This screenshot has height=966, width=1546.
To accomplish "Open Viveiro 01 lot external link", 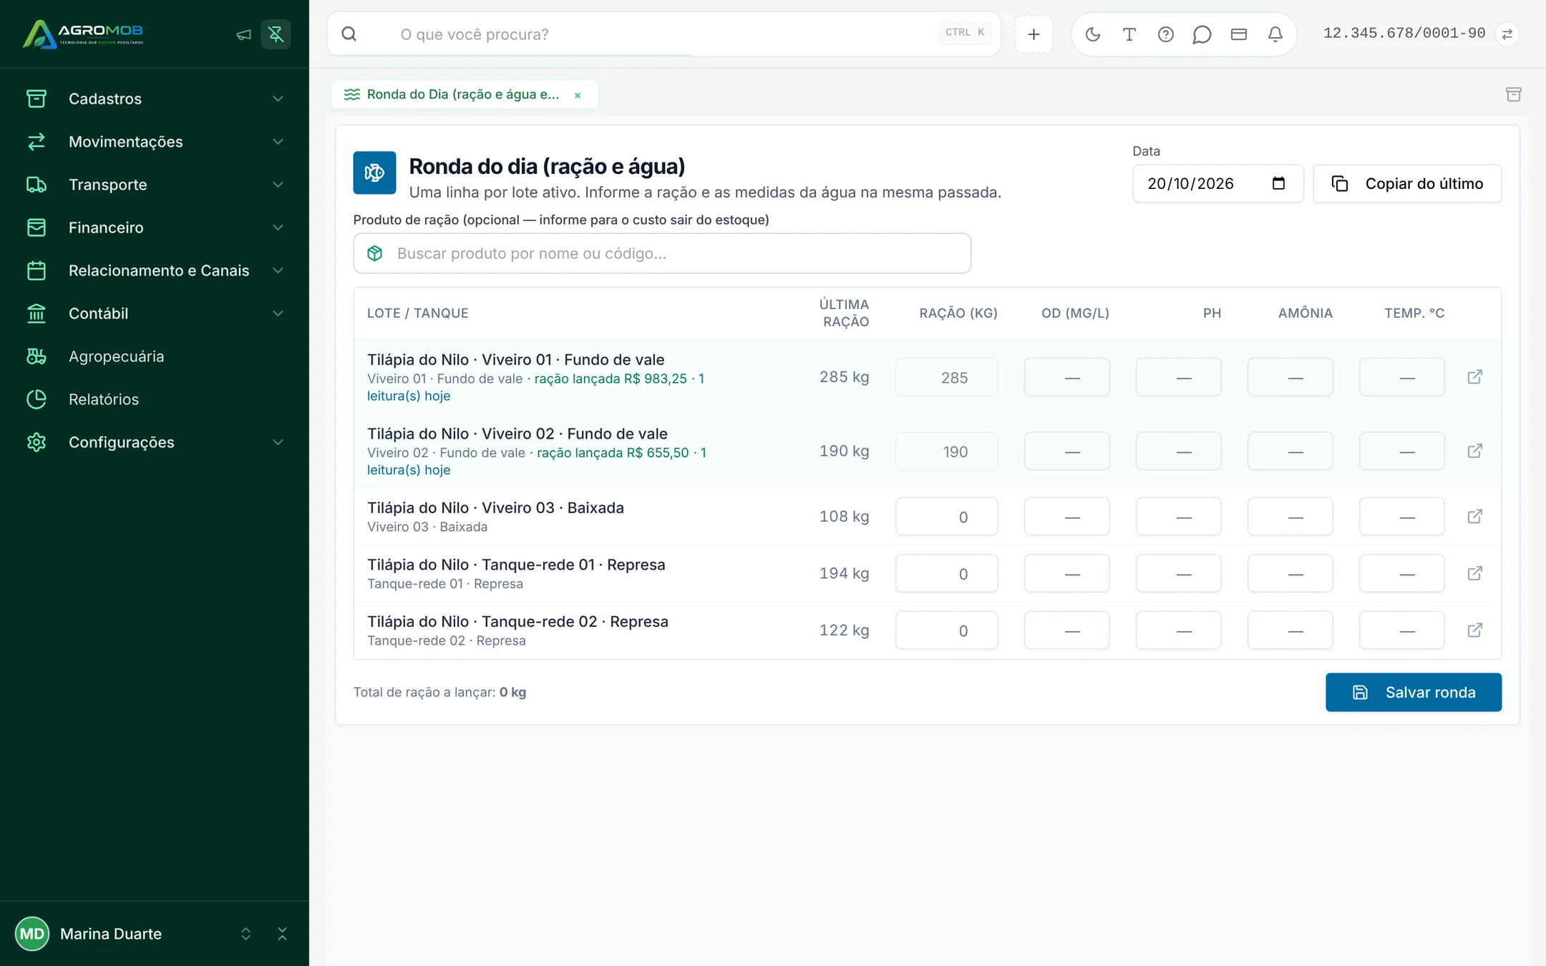I will (1474, 376).
